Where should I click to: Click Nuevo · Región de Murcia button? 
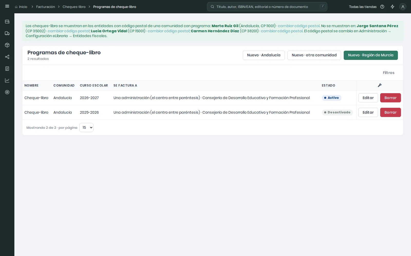pos(371,55)
